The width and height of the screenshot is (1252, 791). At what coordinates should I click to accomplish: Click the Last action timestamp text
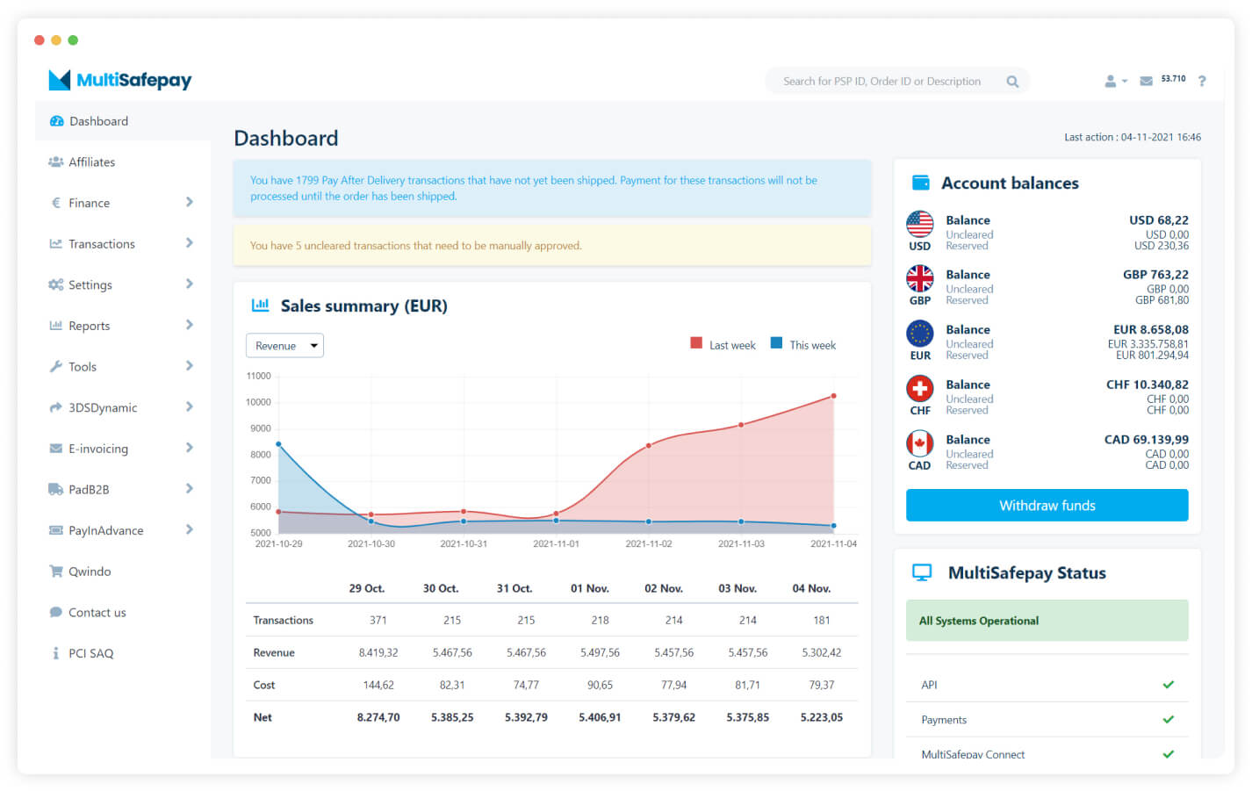pos(1133,137)
